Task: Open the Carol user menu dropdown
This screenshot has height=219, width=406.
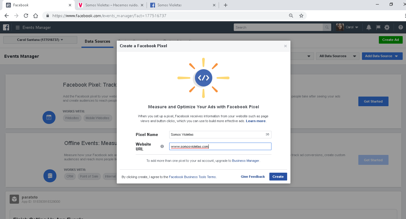Action: click(352, 27)
